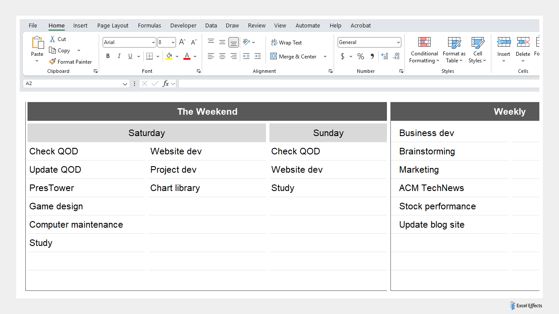Viewport: 559px width, 314px height.
Task: Click the Format as Table icon
Action: point(454,49)
